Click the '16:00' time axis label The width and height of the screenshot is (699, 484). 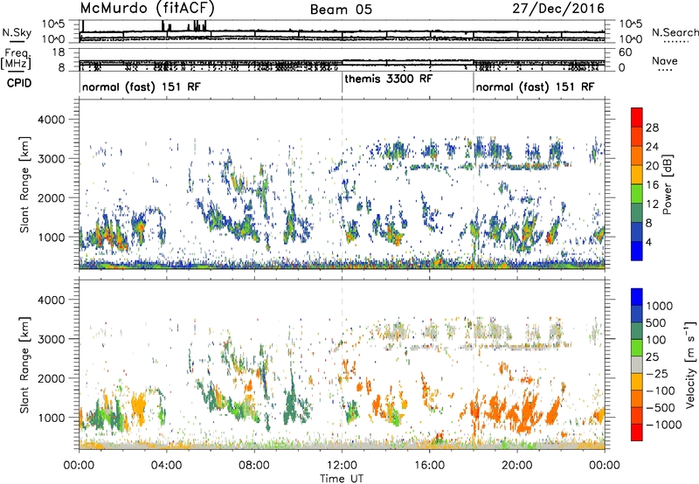click(x=429, y=466)
